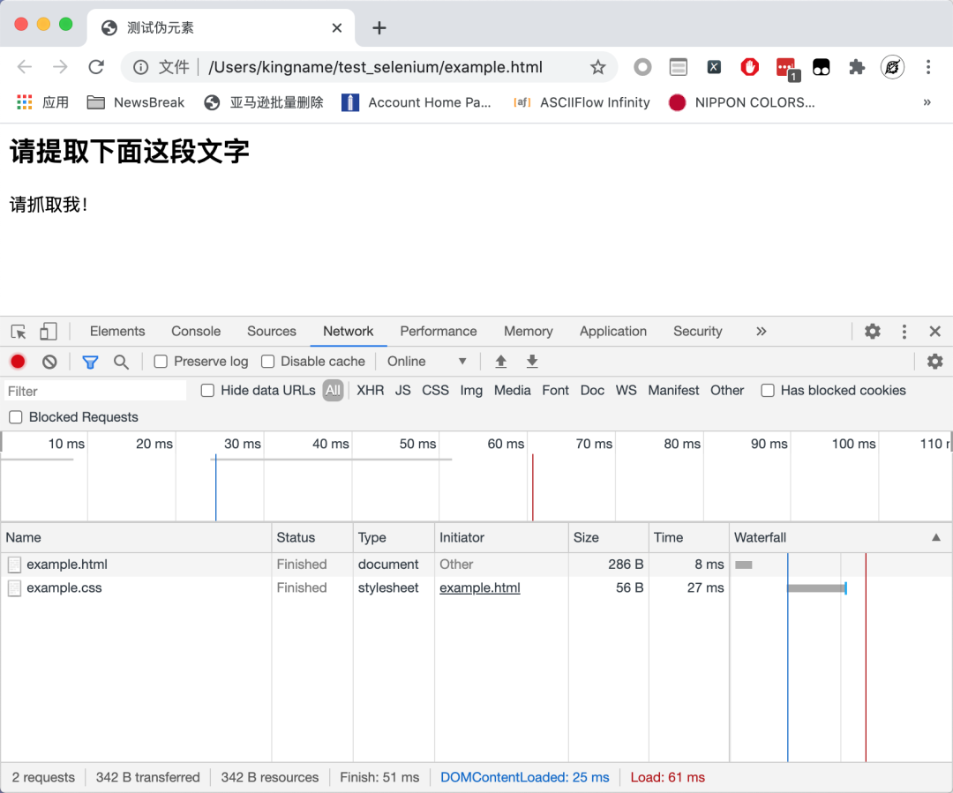The height and width of the screenshot is (793, 953).
Task: Filter by Img requests
Action: (471, 390)
